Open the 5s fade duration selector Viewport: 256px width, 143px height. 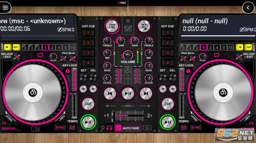[x=147, y=128]
